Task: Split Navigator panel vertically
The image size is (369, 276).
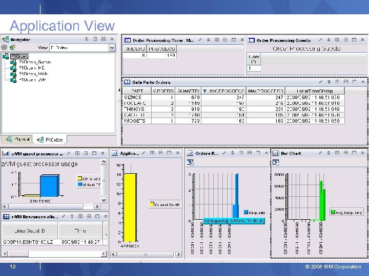Action: [x=95, y=39]
